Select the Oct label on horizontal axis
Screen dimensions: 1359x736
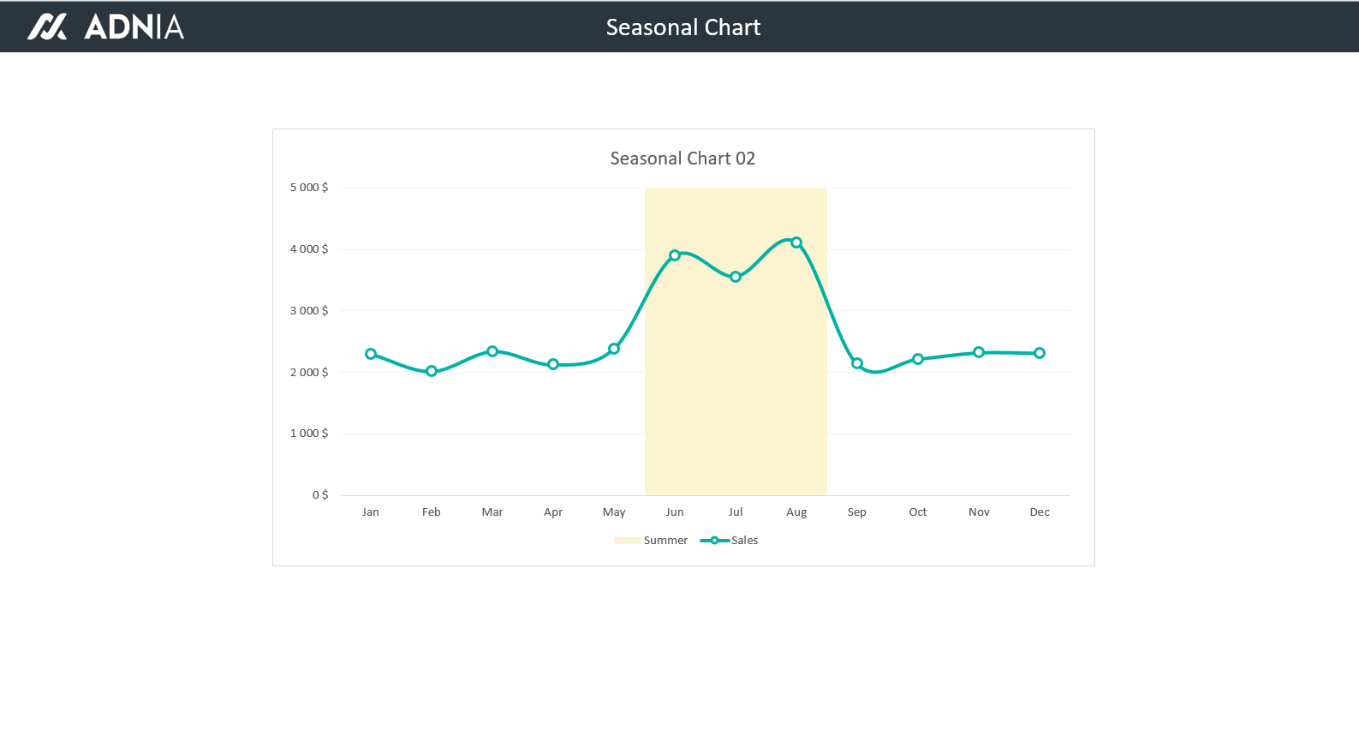(x=918, y=512)
